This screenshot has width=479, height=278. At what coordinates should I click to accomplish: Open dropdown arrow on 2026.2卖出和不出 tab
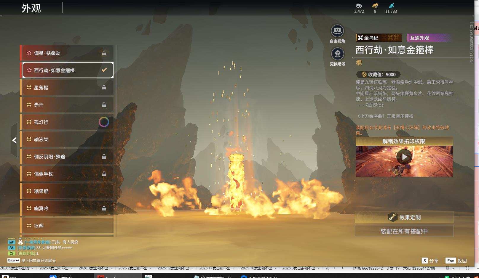tap(151, 268)
